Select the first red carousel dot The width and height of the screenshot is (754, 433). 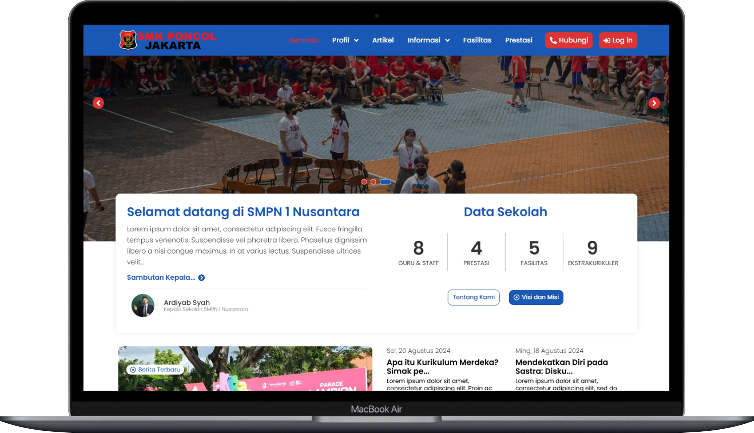pos(364,182)
